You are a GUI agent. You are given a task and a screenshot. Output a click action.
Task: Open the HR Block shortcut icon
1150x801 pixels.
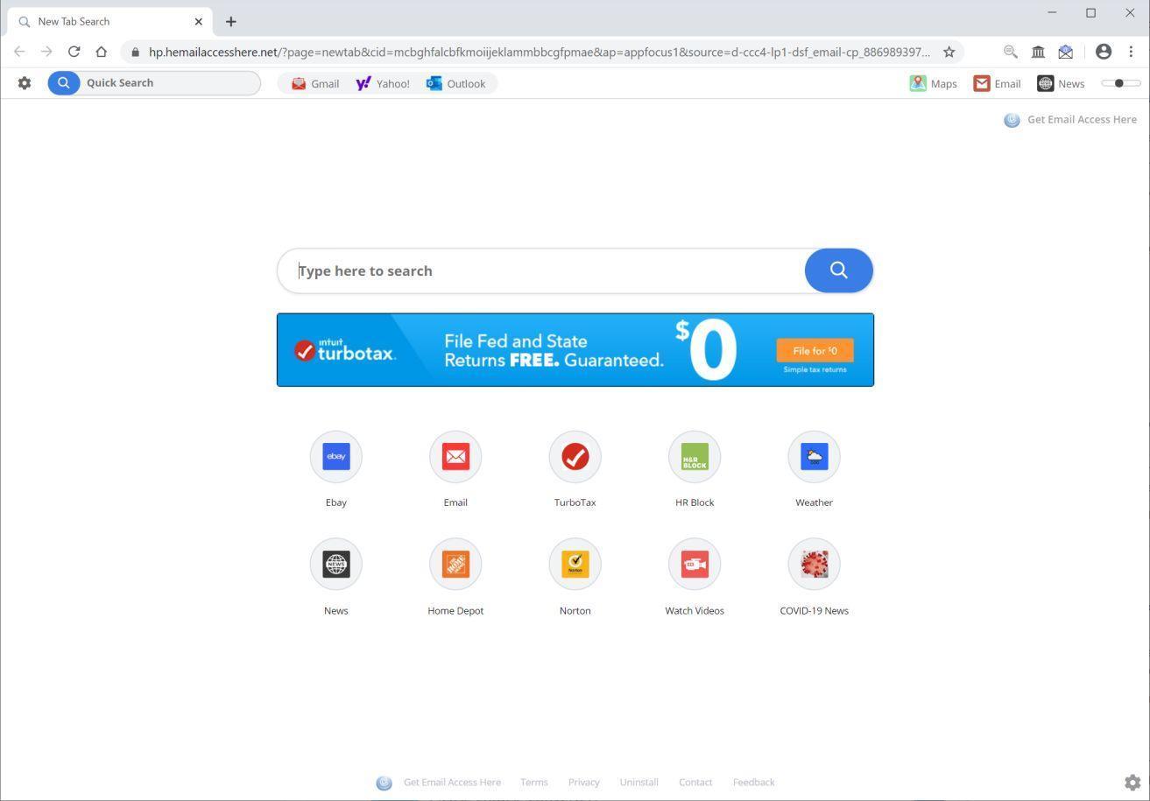tap(695, 456)
